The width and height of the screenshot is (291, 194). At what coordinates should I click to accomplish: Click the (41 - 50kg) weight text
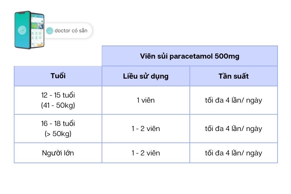pos(58,105)
